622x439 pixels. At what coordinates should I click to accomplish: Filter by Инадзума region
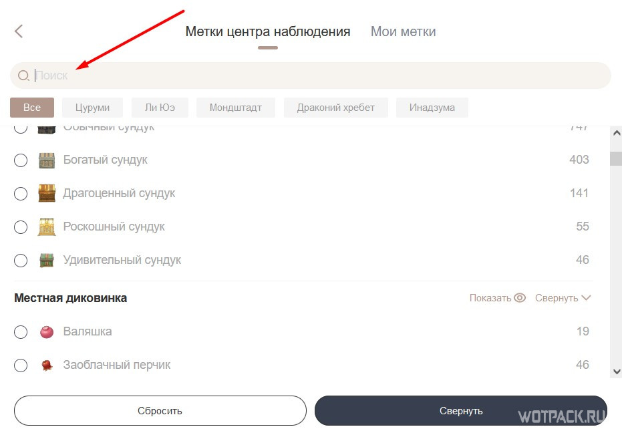432,108
